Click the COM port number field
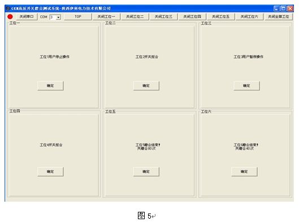This screenshot has height=222, width=299. (x=53, y=17)
